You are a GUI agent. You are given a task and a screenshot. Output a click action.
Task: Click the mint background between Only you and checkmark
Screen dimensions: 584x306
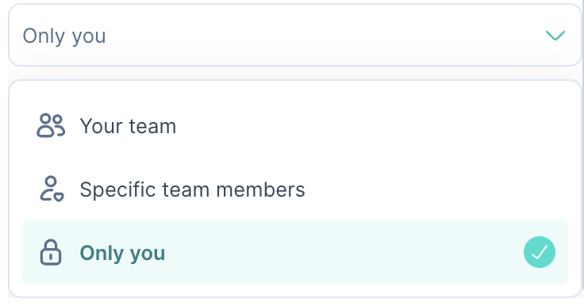[x=343, y=252]
